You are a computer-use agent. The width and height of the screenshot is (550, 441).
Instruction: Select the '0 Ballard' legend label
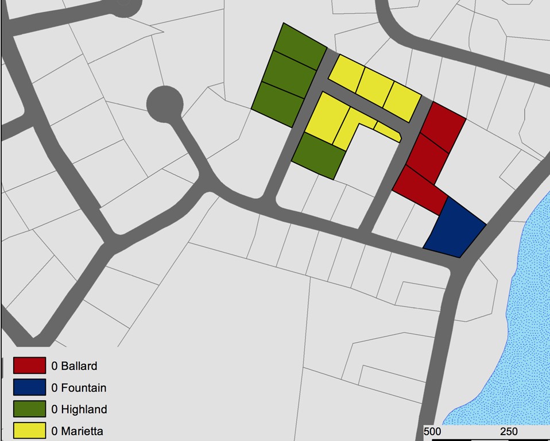point(75,366)
